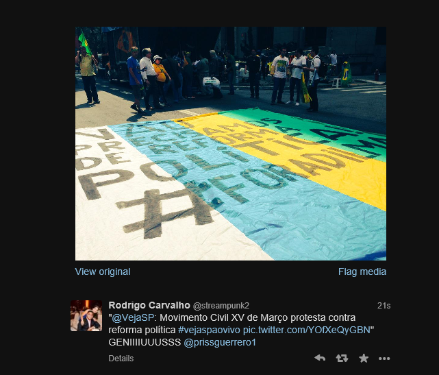The width and height of the screenshot is (439, 375).
Task: Open @prissguerrero1 mention
Action: pyautogui.click(x=220, y=342)
